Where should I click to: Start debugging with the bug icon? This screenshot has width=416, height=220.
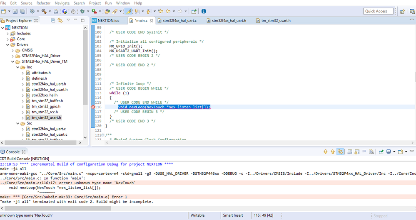82,11
